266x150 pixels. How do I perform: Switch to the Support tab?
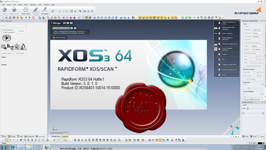click(65, 137)
